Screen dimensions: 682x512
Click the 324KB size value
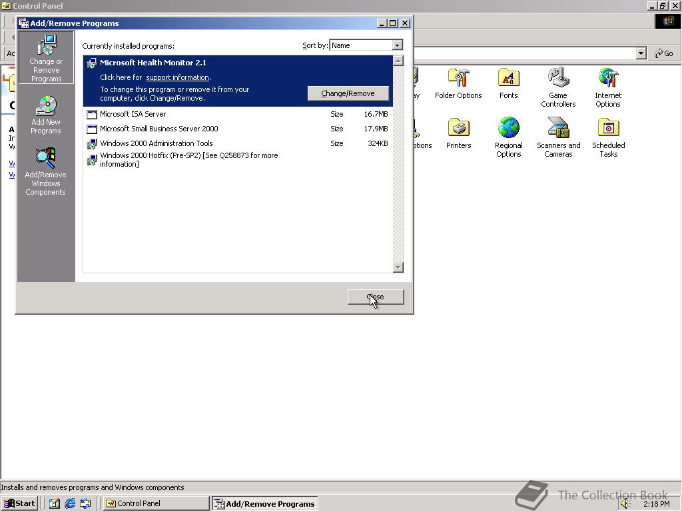pos(378,143)
